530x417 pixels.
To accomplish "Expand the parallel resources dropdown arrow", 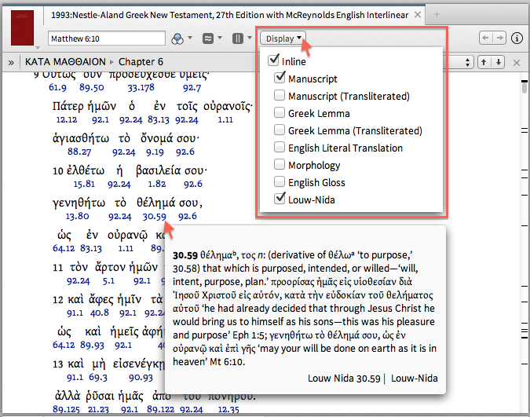I will (x=220, y=38).
